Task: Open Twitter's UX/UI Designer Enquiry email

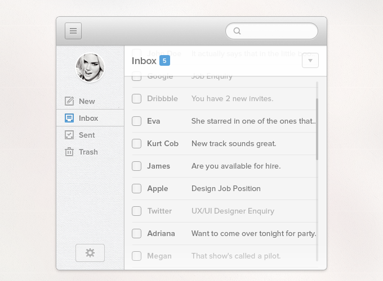Action: coord(233,211)
